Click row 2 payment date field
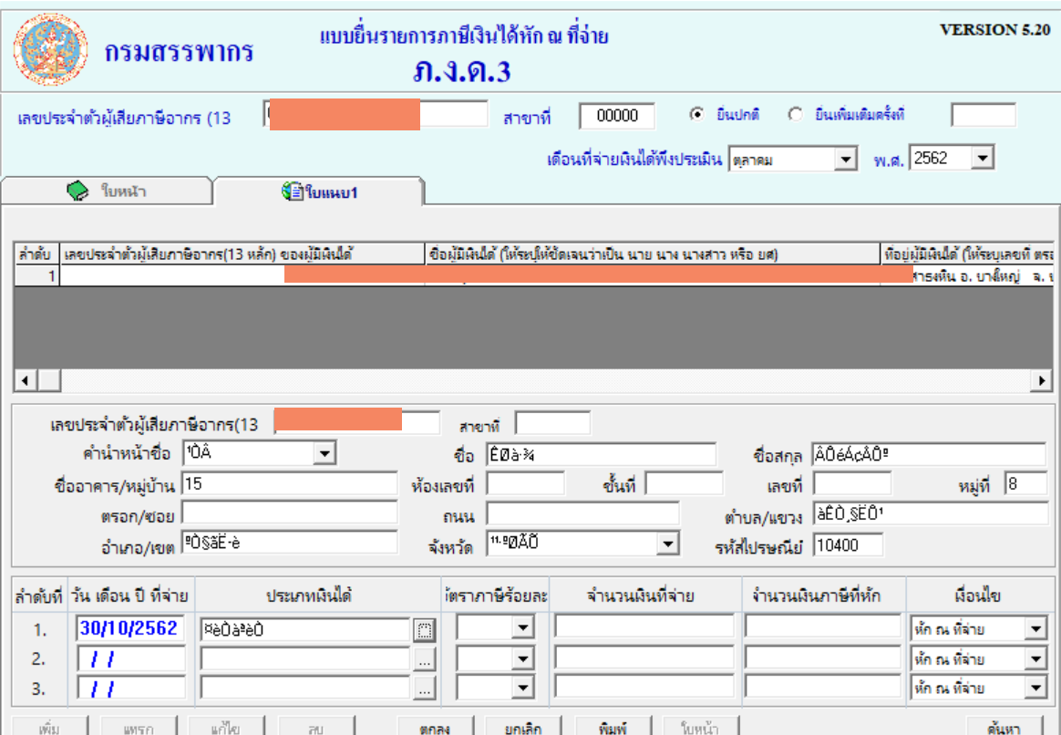Viewport: 1061px width, 735px height. click(x=130, y=658)
